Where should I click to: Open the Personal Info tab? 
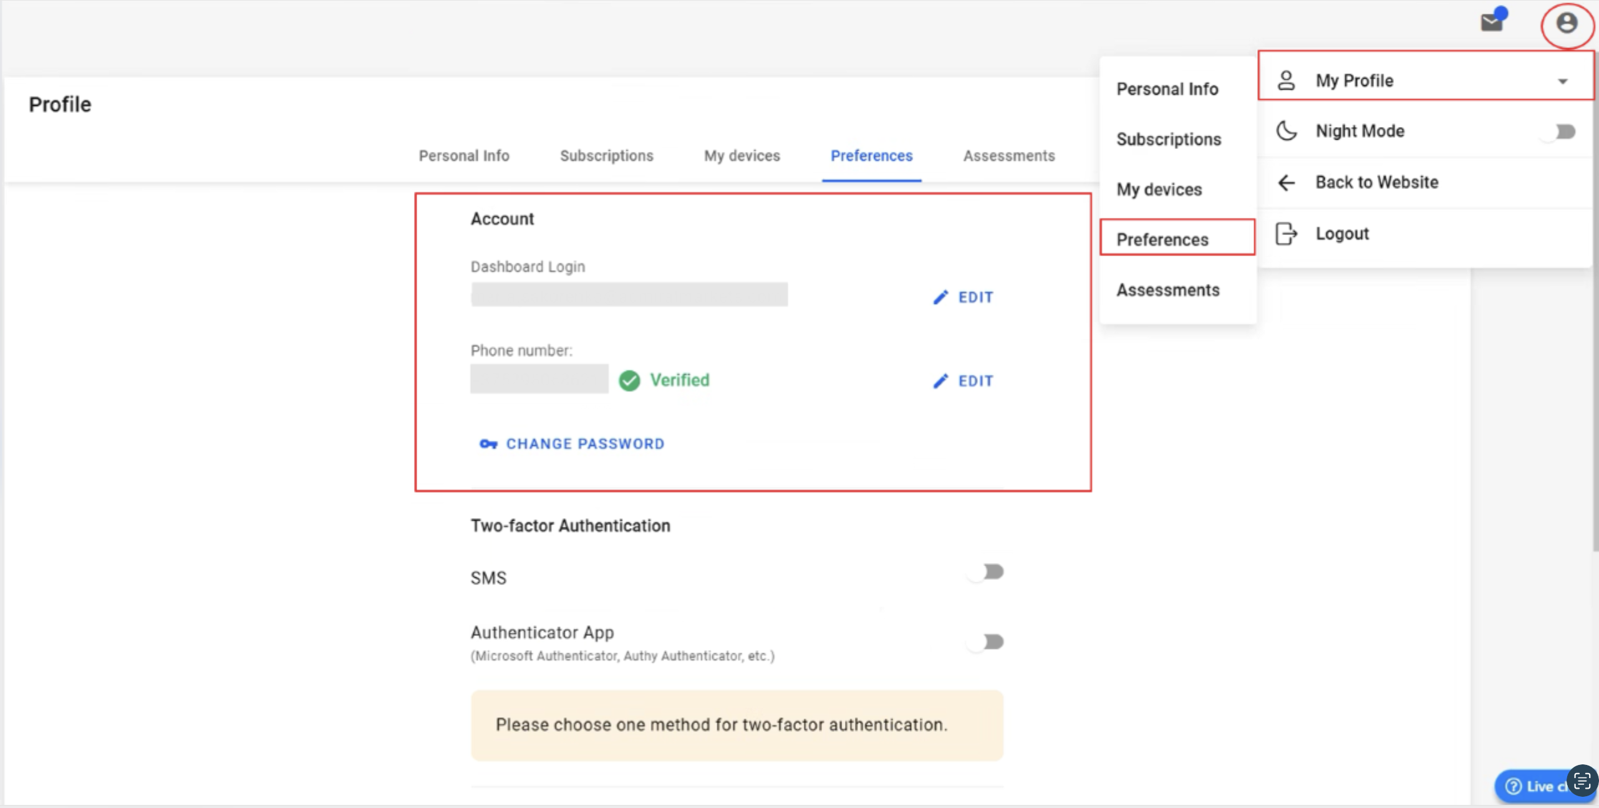click(463, 156)
